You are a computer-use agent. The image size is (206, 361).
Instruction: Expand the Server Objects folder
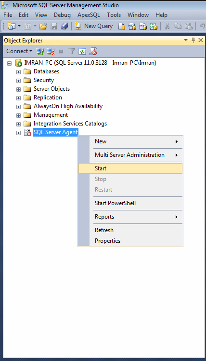click(18, 89)
